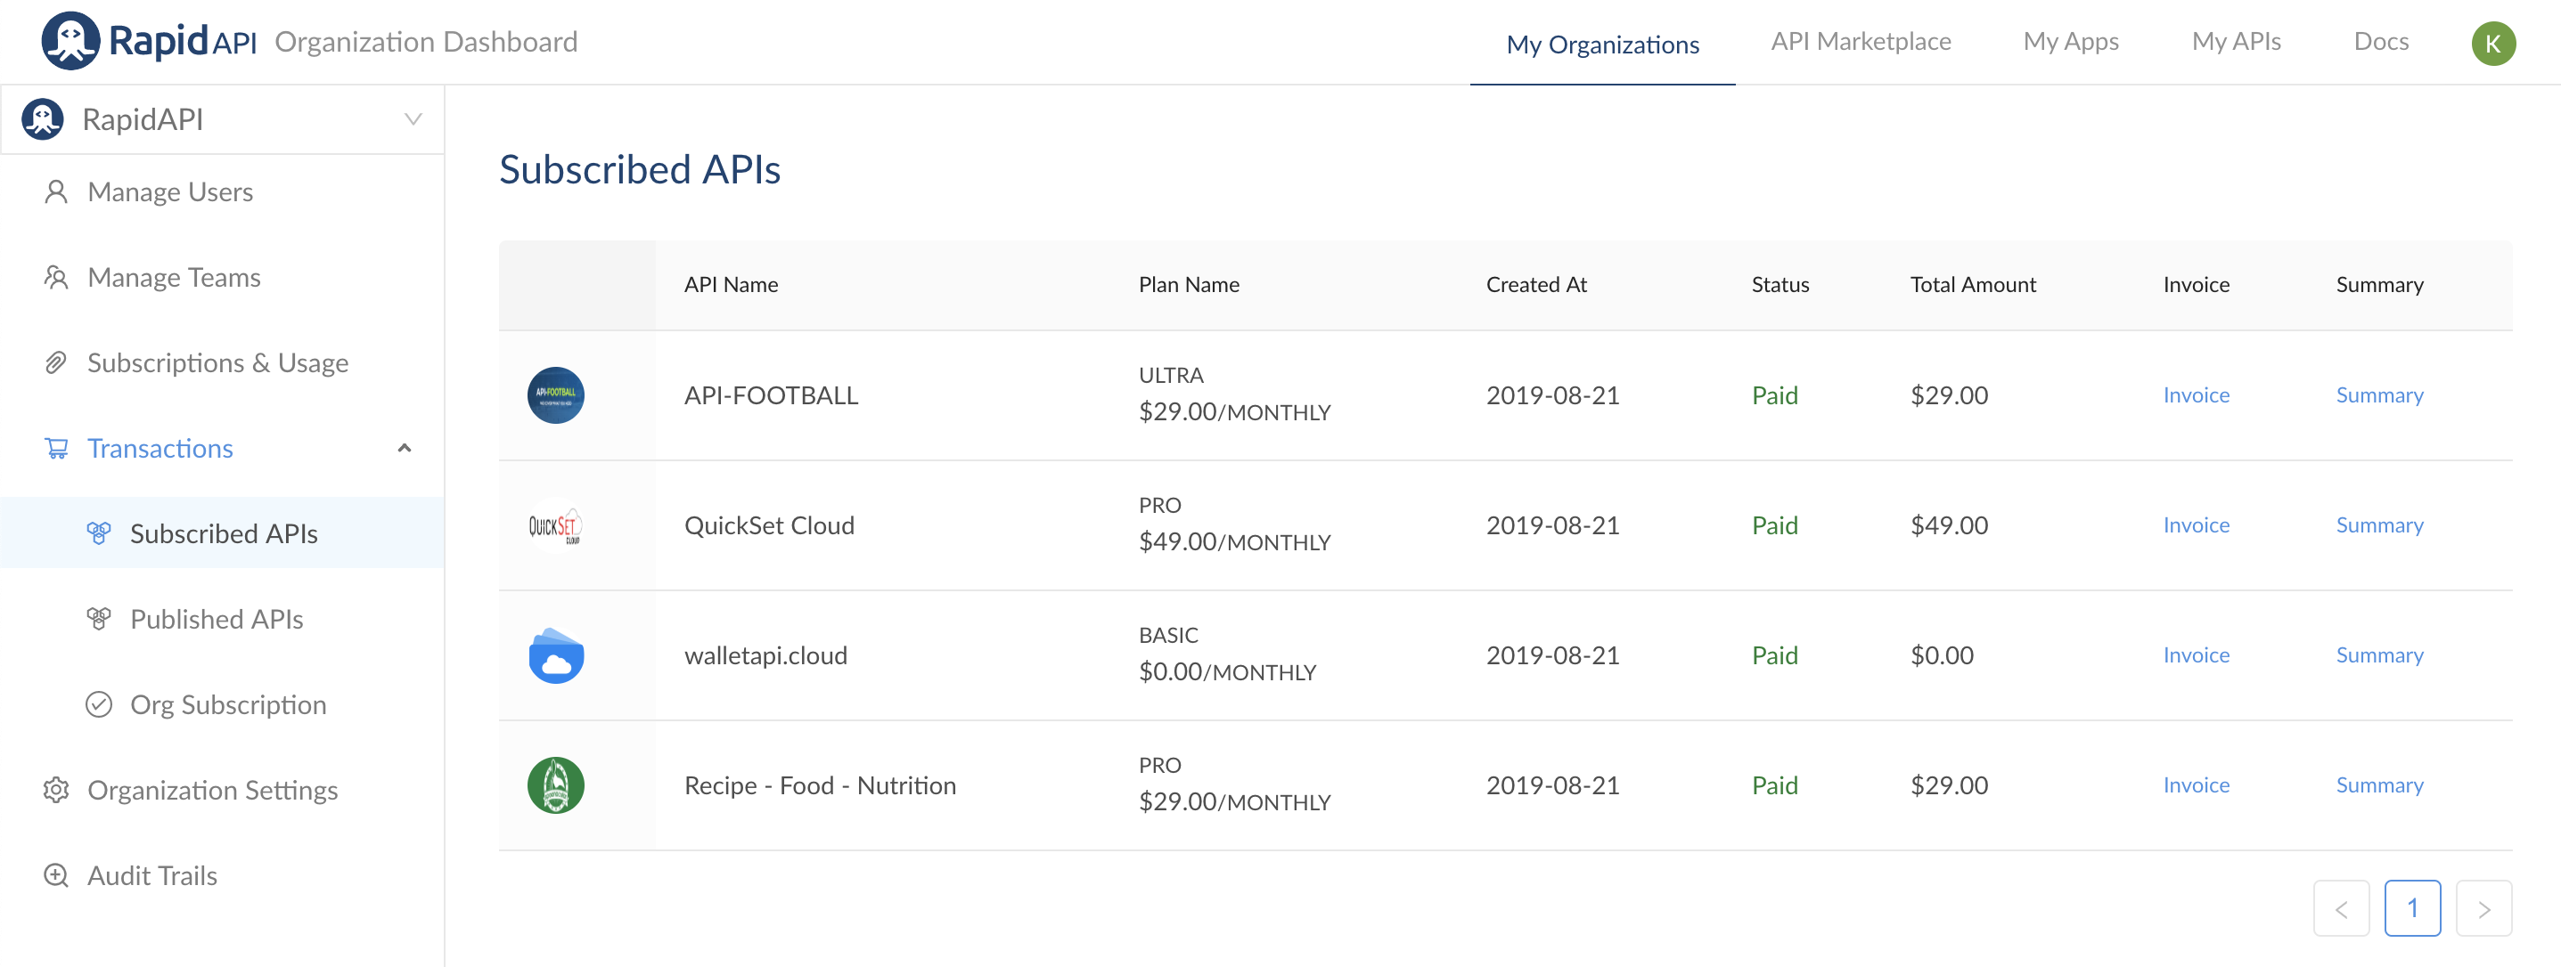Open Invoice link for API-FOOTBALL
Screen dimensions: 2561x967
[x=2195, y=394]
